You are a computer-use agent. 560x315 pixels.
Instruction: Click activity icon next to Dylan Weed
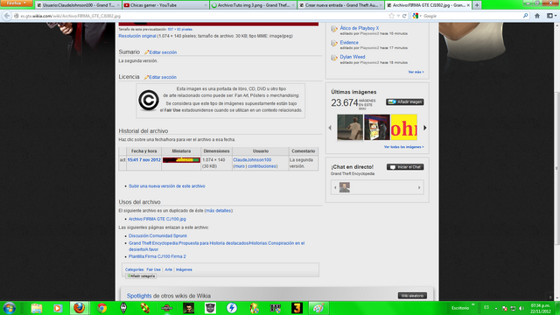tap(334, 58)
